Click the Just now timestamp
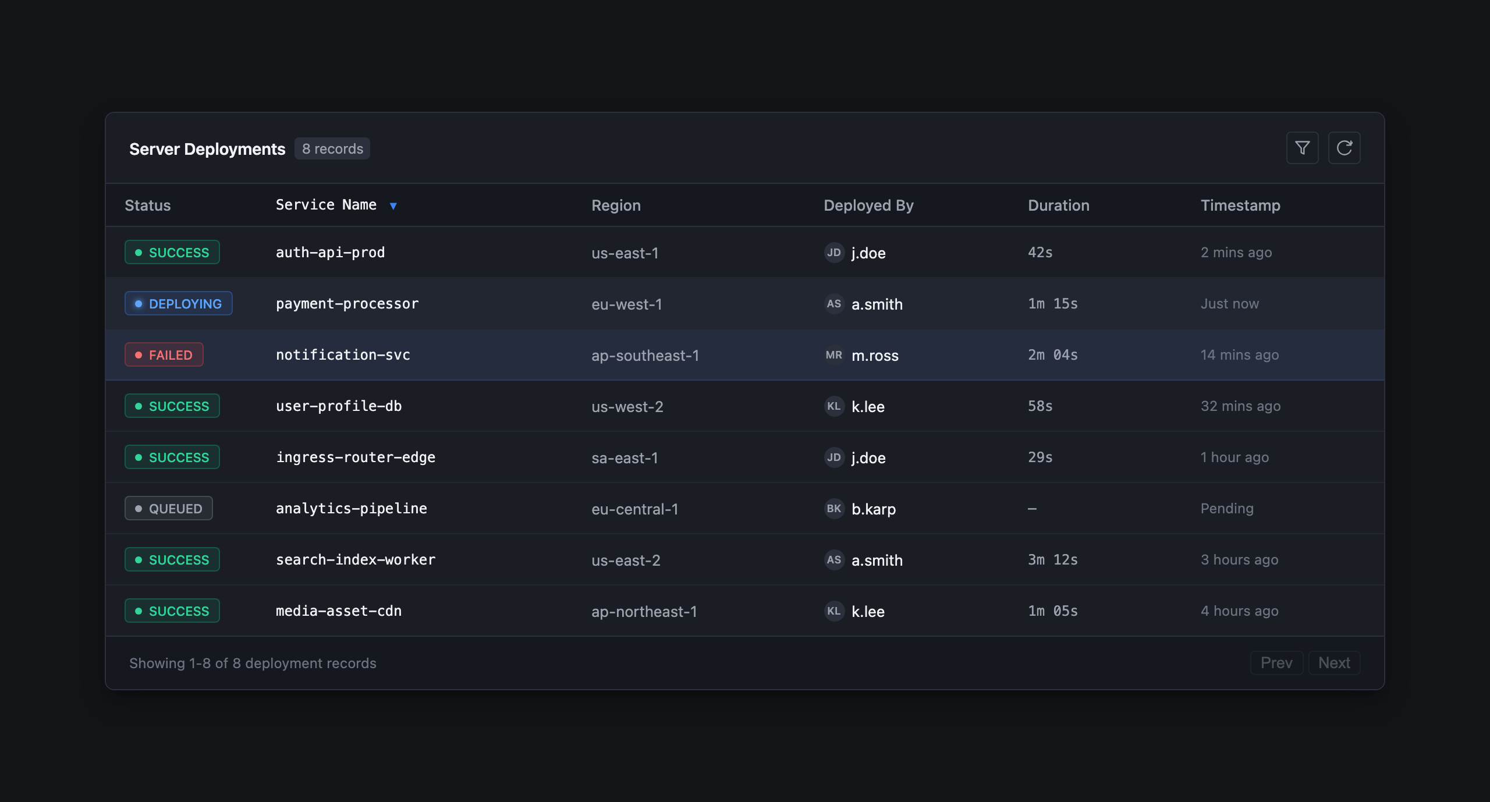Screen dimensions: 1490x802 (x=1230, y=304)
